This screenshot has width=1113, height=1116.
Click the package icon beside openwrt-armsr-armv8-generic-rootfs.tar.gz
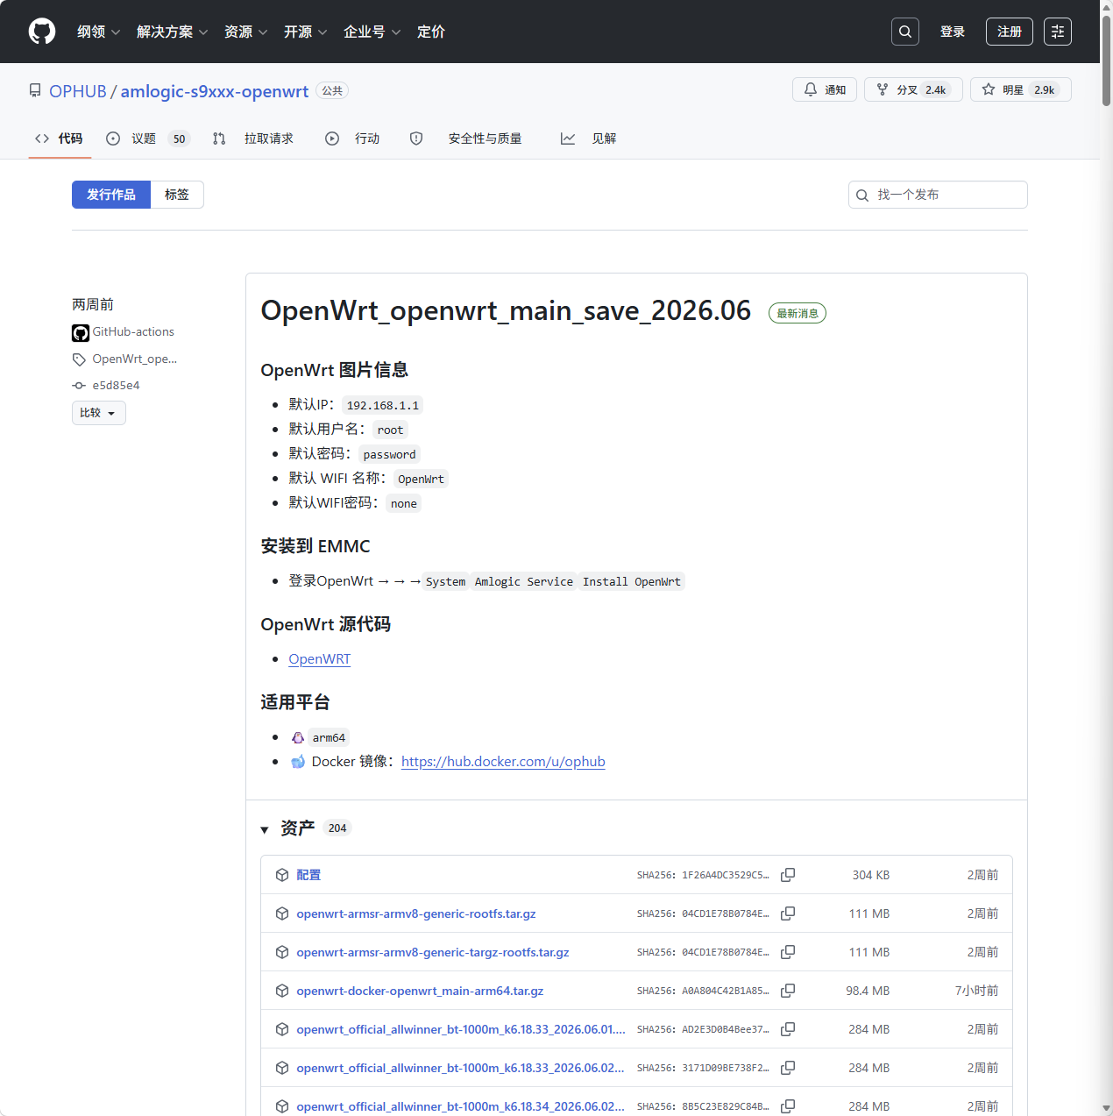pos(282,913)
